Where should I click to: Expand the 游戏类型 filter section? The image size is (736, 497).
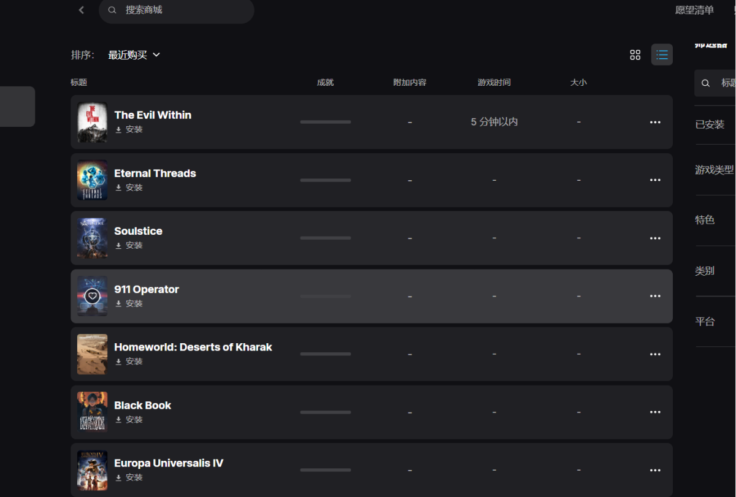tap(714, 170)
